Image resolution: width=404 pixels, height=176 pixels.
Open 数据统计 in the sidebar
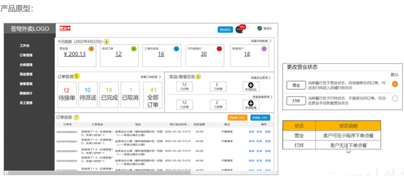pyautogui.click(x=26, y=93)
